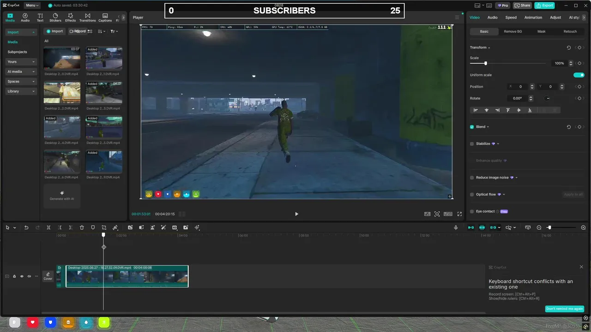Click the split clip tool

(x=48, y=227)
